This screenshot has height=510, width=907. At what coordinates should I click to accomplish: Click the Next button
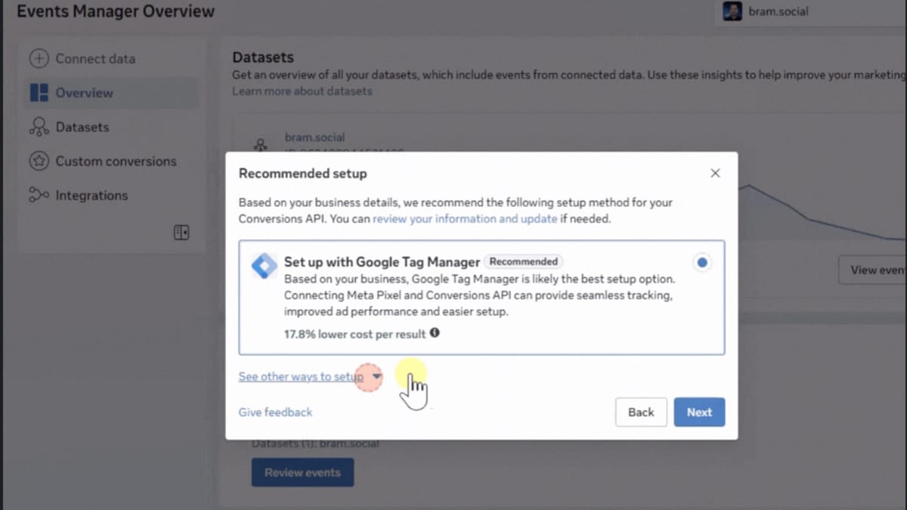698,412
